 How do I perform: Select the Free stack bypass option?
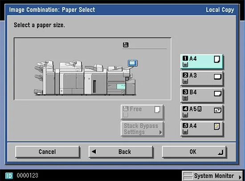point(142,112)
